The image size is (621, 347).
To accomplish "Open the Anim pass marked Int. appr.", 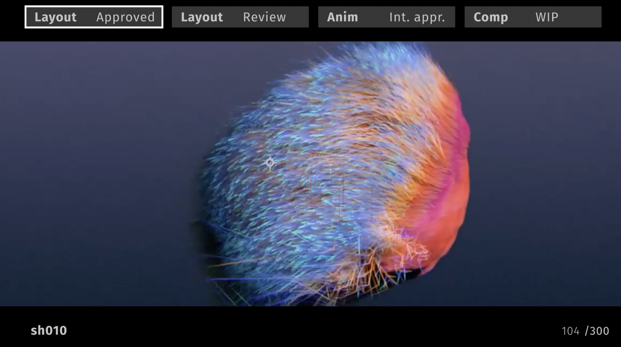I will tap(386, 17).
